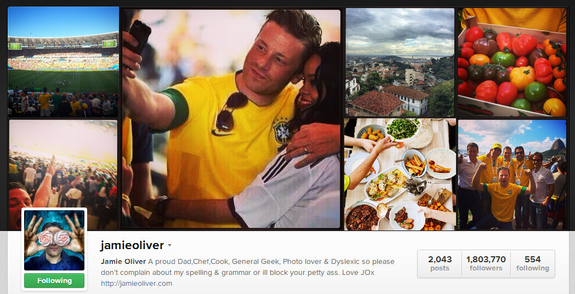Open the football stadium pitch photo
Image resolution: width=575 pixels, height=294 pixels.
63,62
